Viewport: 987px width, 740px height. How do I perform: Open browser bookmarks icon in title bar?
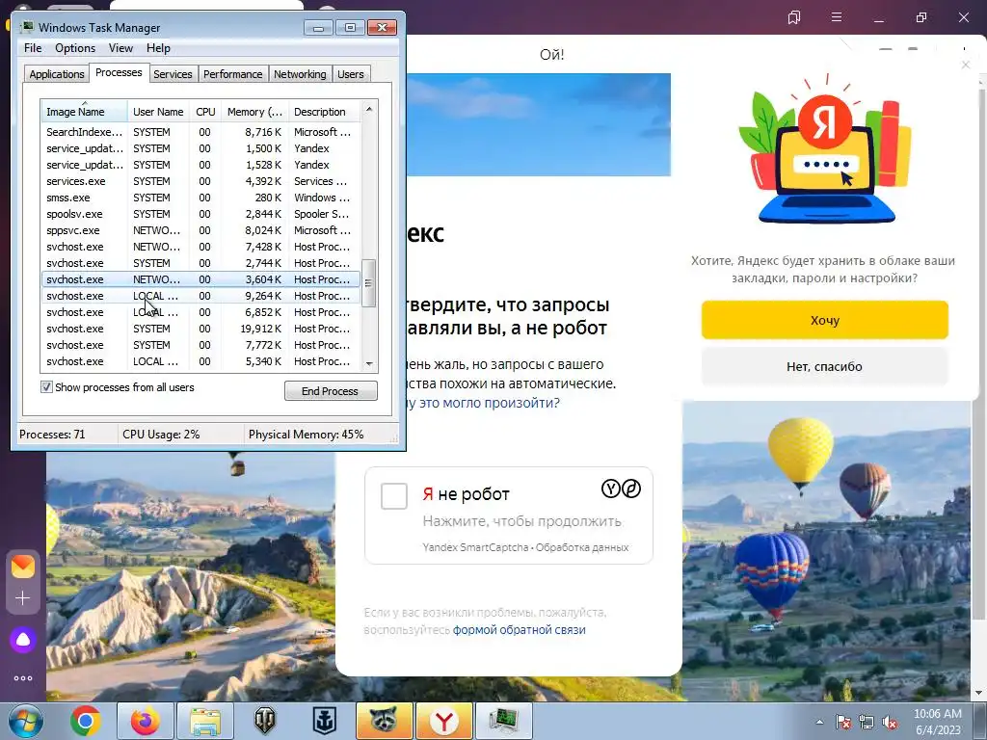coord(794,17)
